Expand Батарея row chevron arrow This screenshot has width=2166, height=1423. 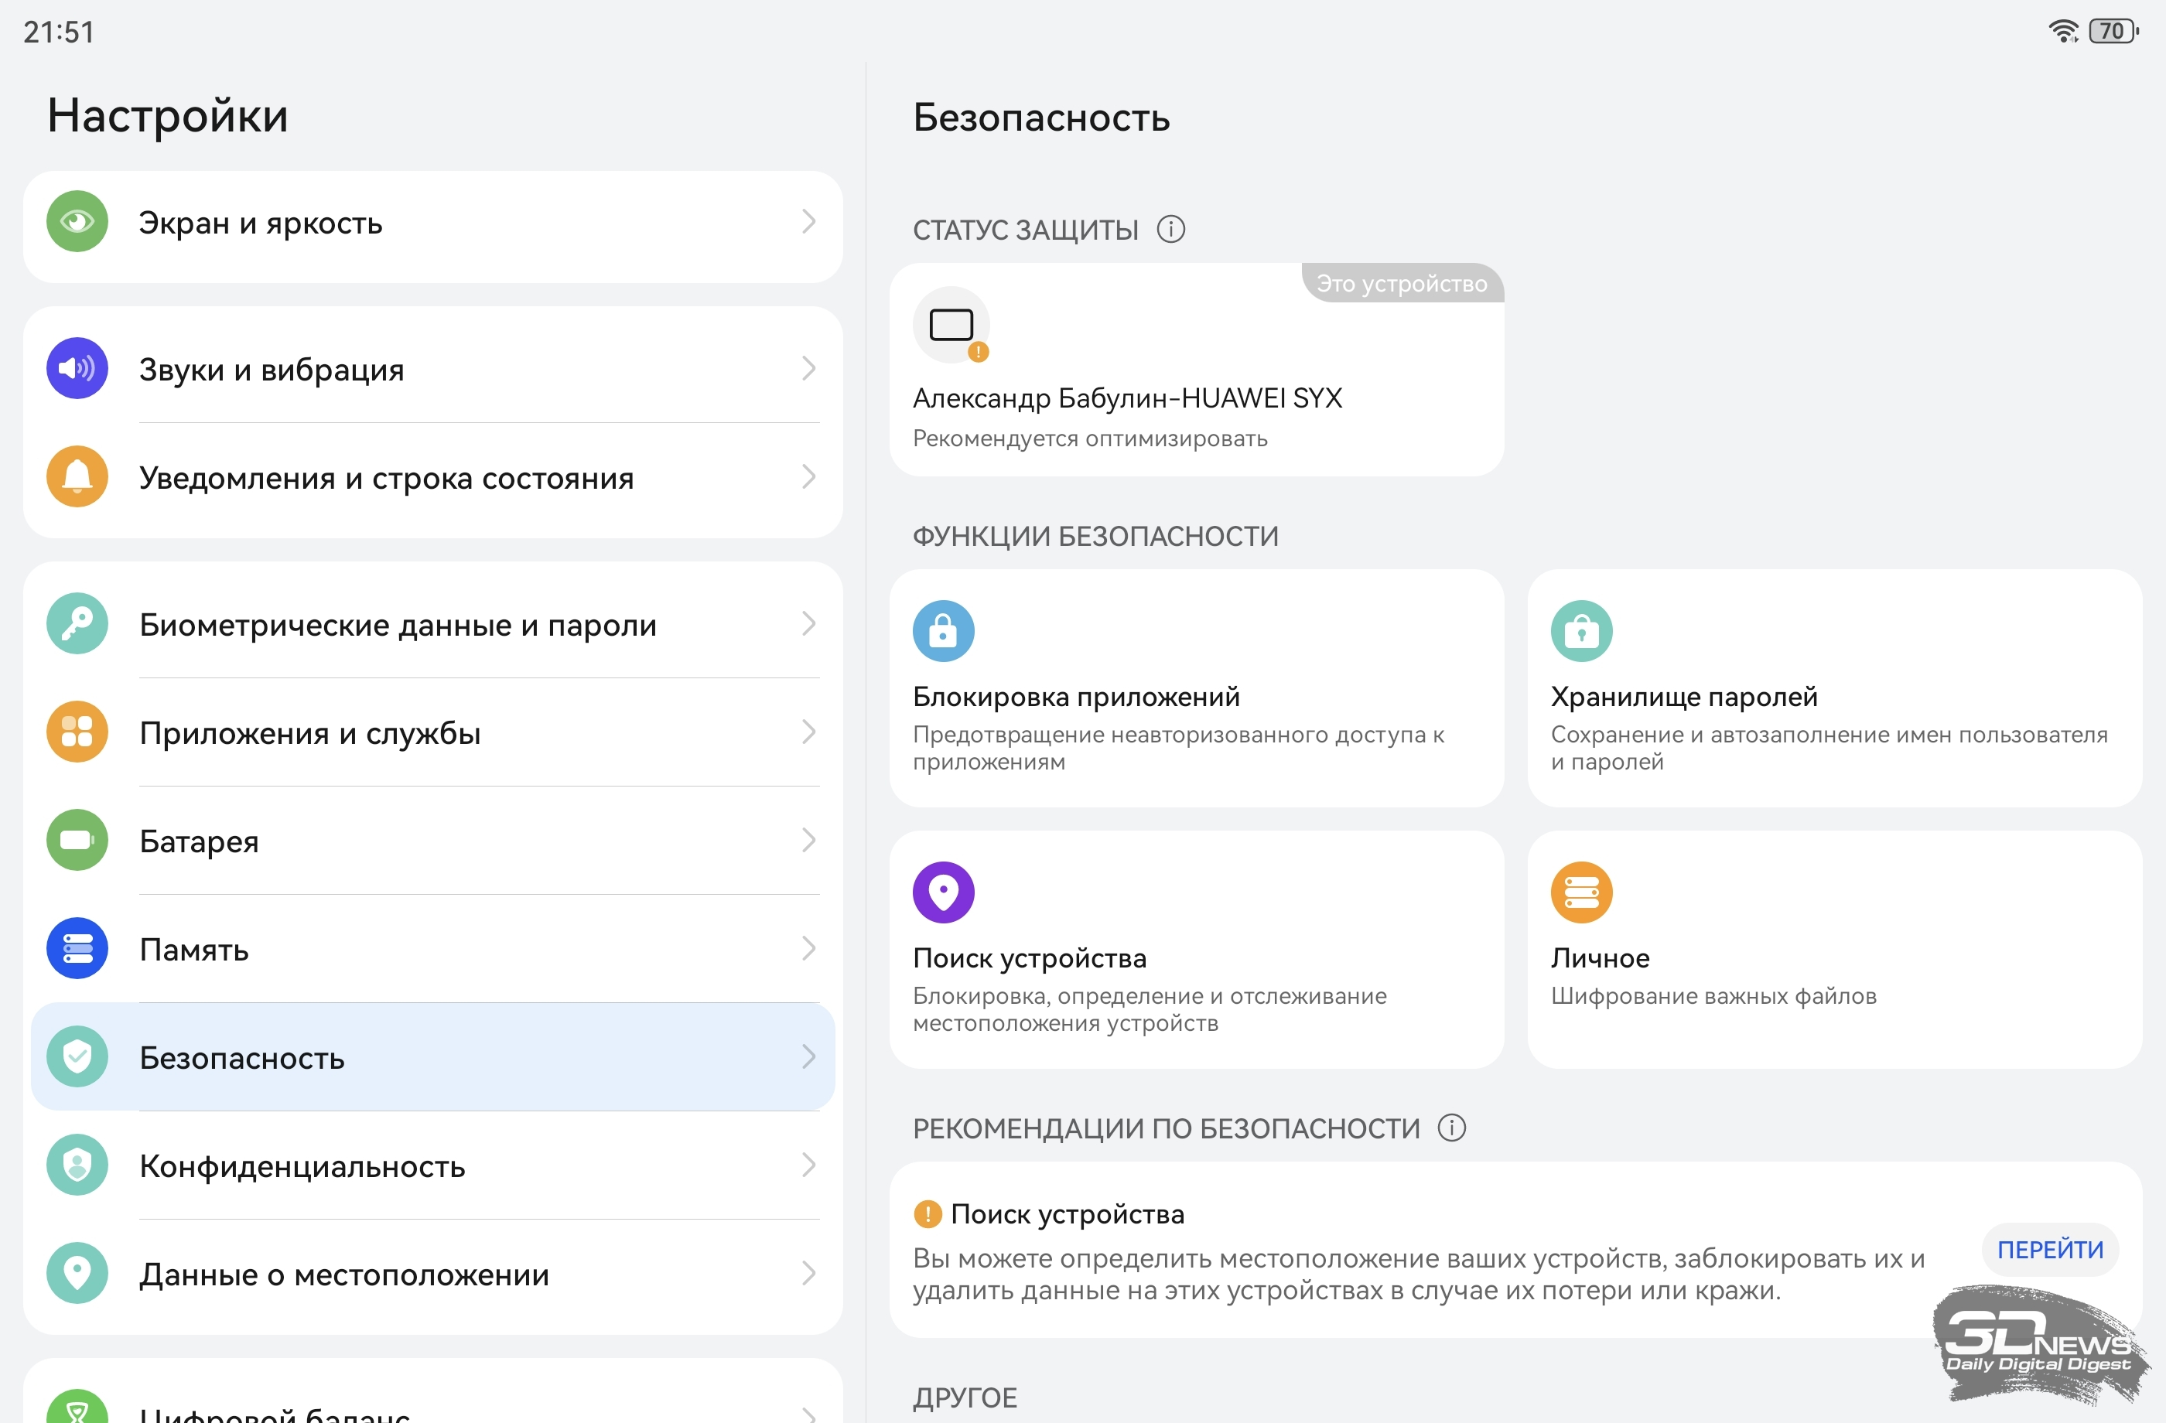click(808, 840)
